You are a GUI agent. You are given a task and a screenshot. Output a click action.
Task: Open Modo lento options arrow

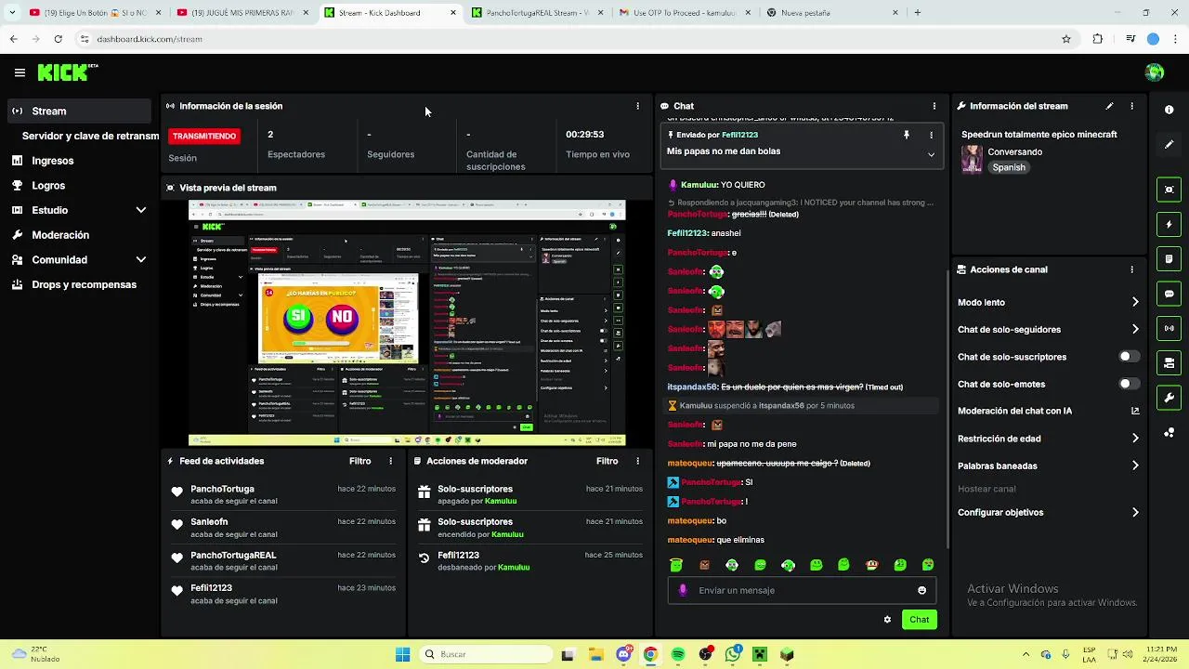(1134, 302)
